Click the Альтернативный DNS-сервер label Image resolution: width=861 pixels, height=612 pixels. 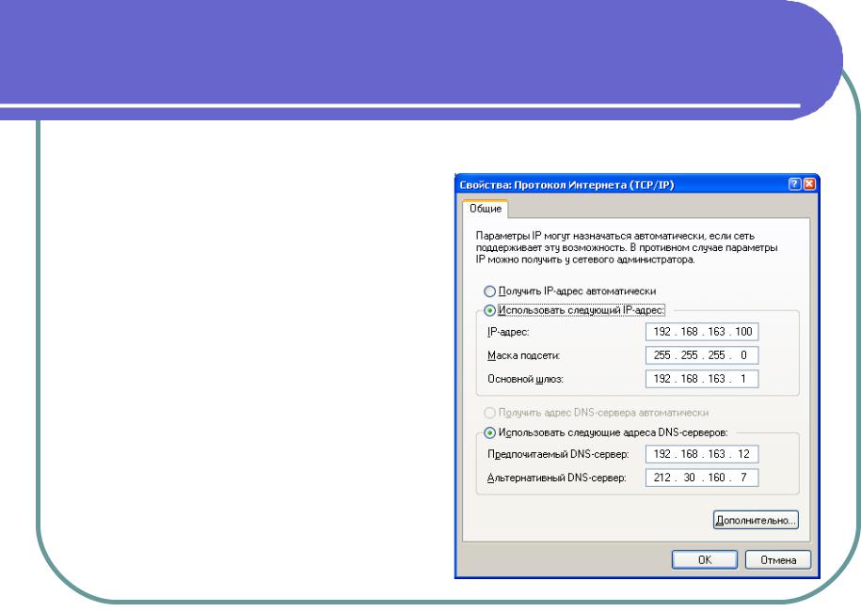[556, 479]
